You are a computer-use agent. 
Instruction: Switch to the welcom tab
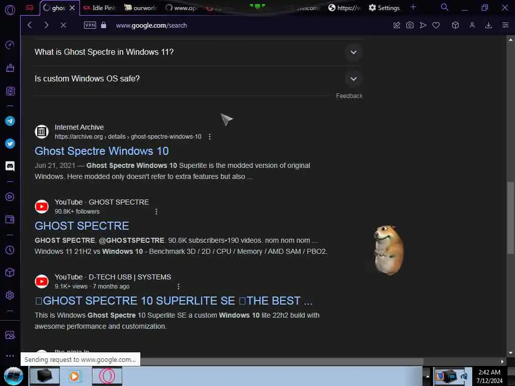coord(304,8)
